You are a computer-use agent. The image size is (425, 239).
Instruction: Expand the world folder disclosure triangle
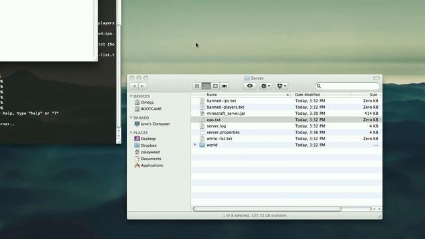(x=195, y=145)
